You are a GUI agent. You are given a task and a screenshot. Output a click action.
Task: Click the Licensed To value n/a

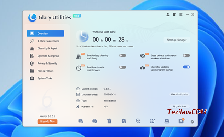[x=106, y=107]
